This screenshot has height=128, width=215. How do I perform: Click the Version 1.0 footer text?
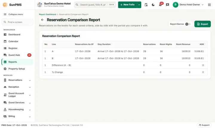(77, 125)
